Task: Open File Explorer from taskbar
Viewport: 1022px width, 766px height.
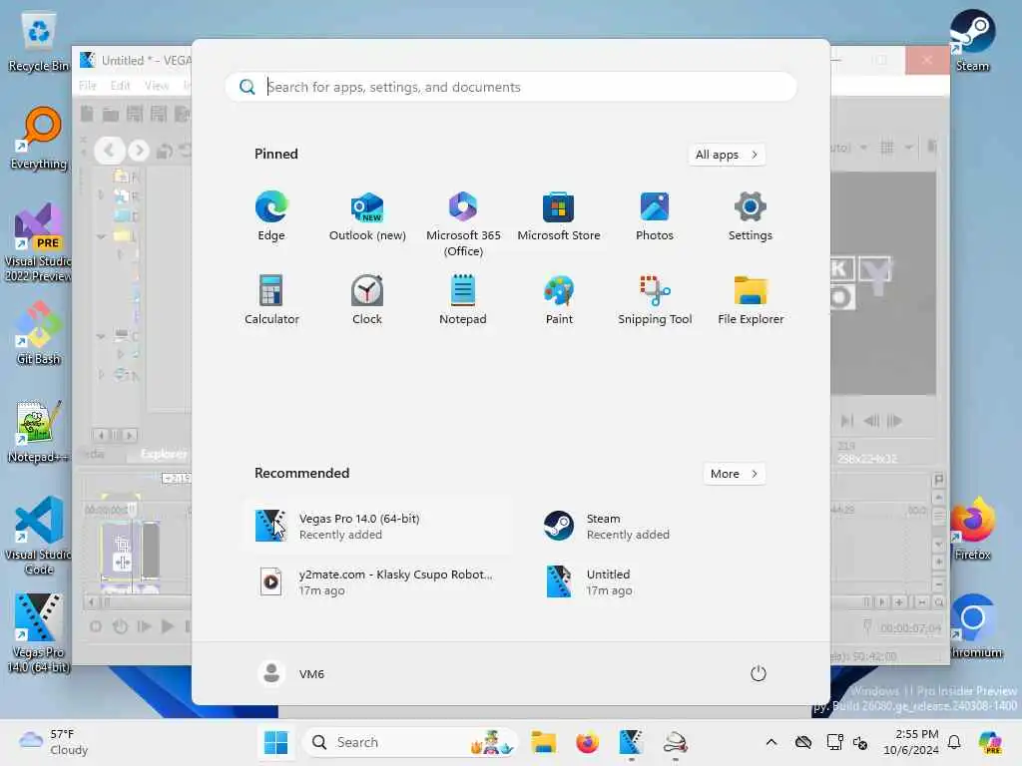Action: [544, 742]
